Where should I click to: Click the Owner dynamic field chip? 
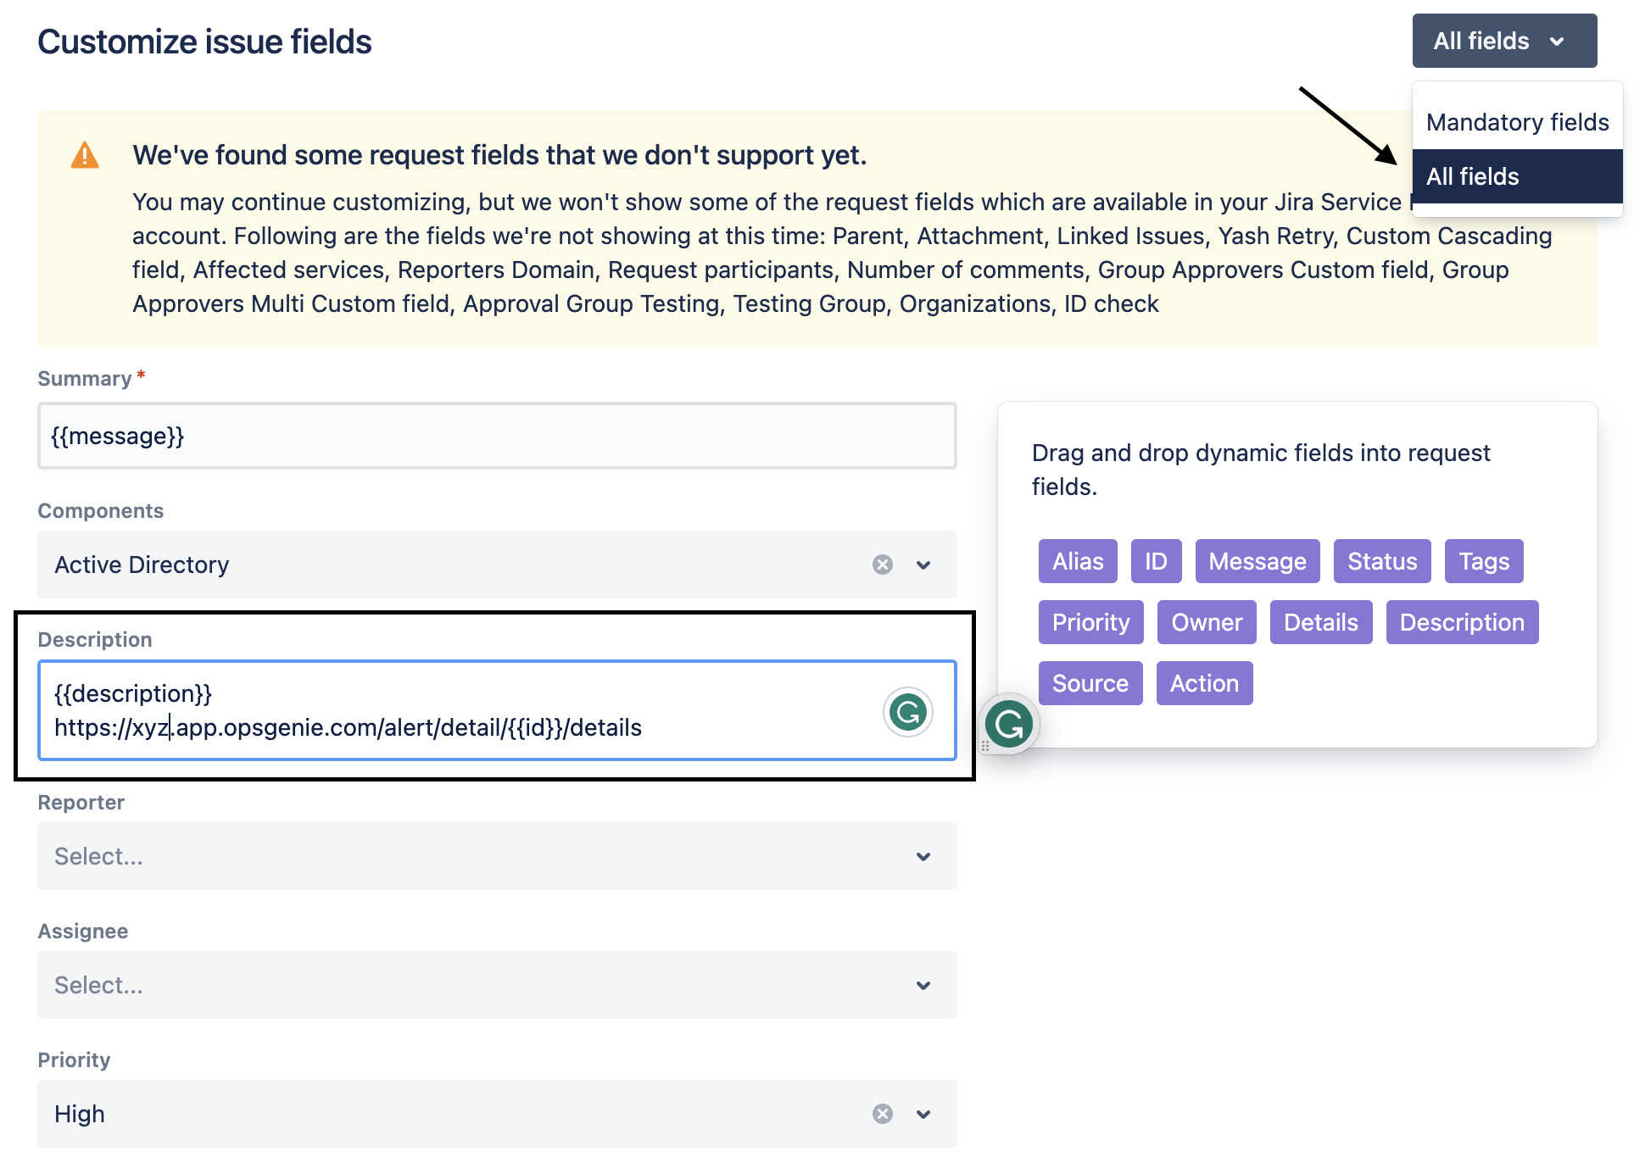[x=1206, y=622]
